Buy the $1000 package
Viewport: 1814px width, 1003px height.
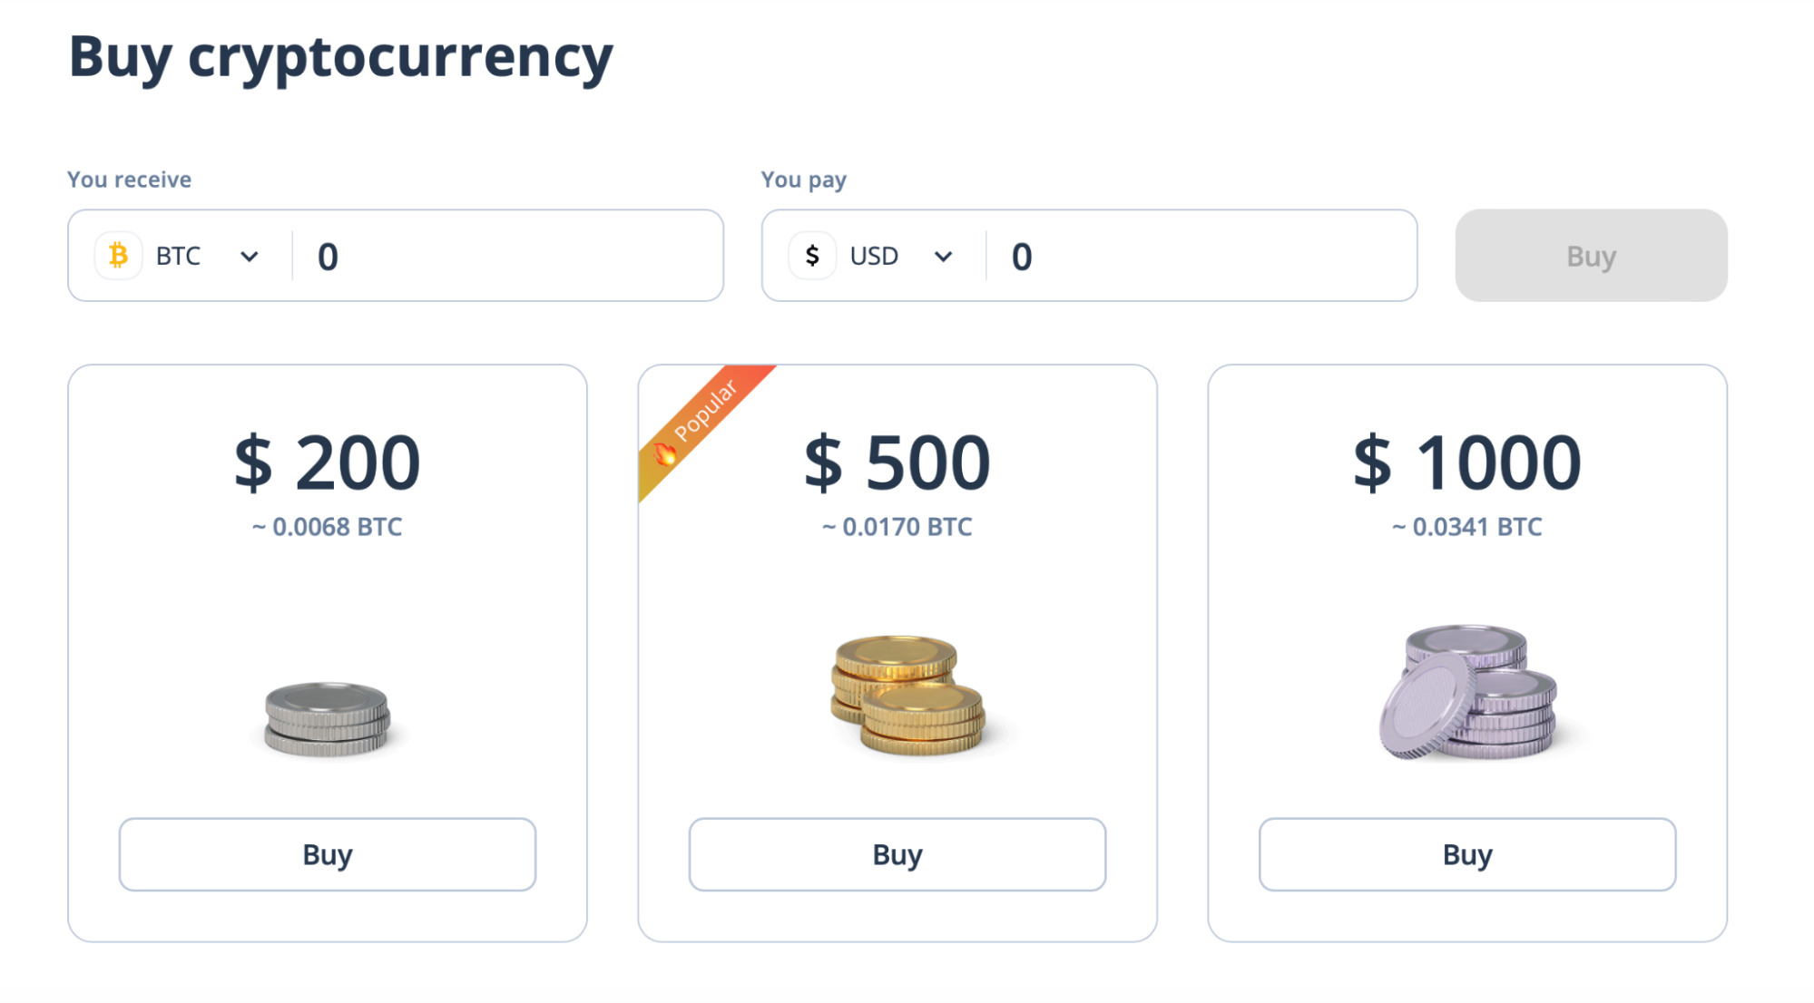(x=1467, y=854)
